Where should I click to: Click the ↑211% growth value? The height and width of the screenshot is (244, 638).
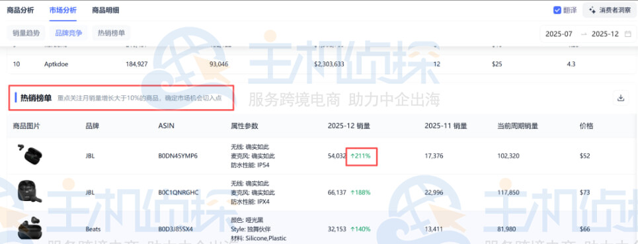[360, 156]
